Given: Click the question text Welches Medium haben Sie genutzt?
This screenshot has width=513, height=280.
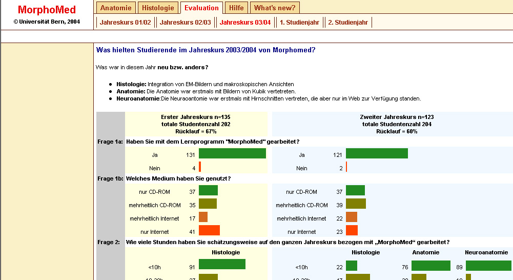Looking at the screenshot, I should (x=178, y=179).
